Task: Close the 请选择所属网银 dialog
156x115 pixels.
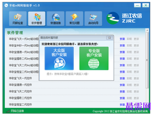Action: tap(110, 38)
